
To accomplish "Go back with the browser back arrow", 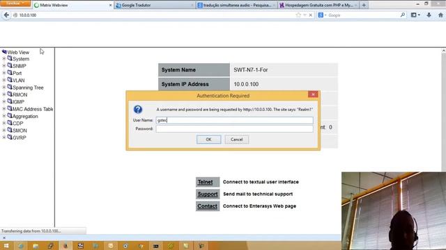I will point(6,15).
